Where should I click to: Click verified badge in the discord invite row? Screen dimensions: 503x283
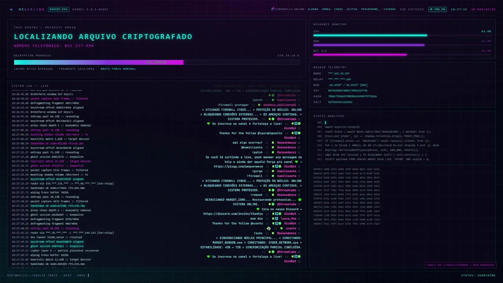pos(280,214)
